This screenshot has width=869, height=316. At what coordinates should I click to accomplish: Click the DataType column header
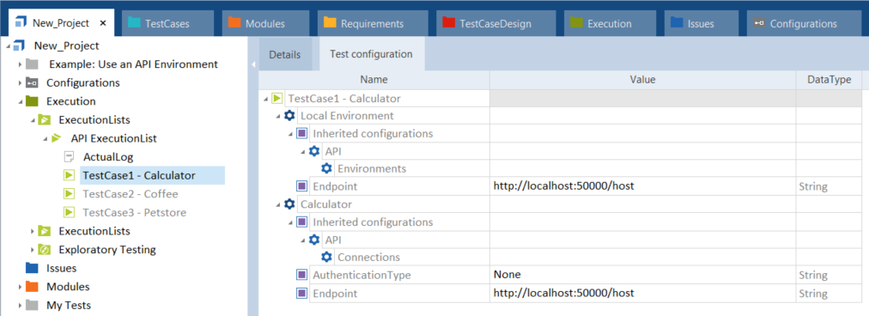829,80
